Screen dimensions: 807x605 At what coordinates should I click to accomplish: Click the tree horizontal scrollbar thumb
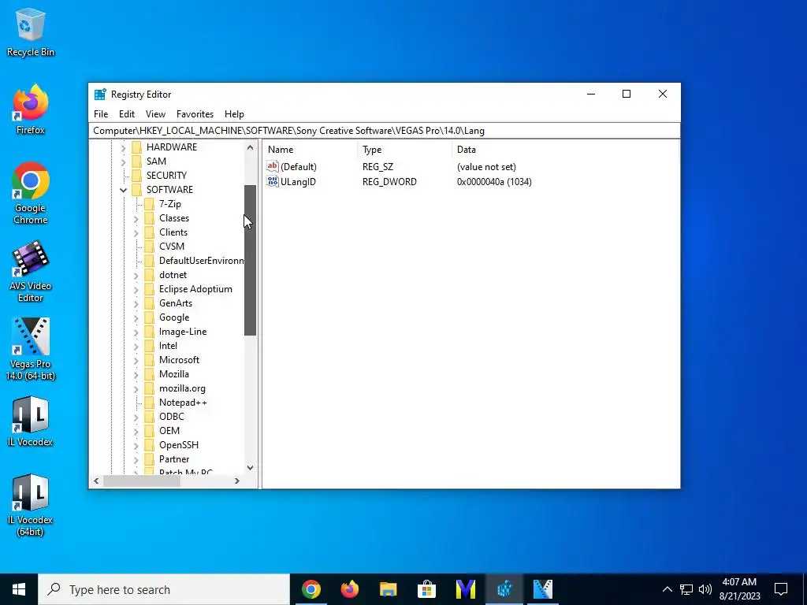tap(142, 481)
